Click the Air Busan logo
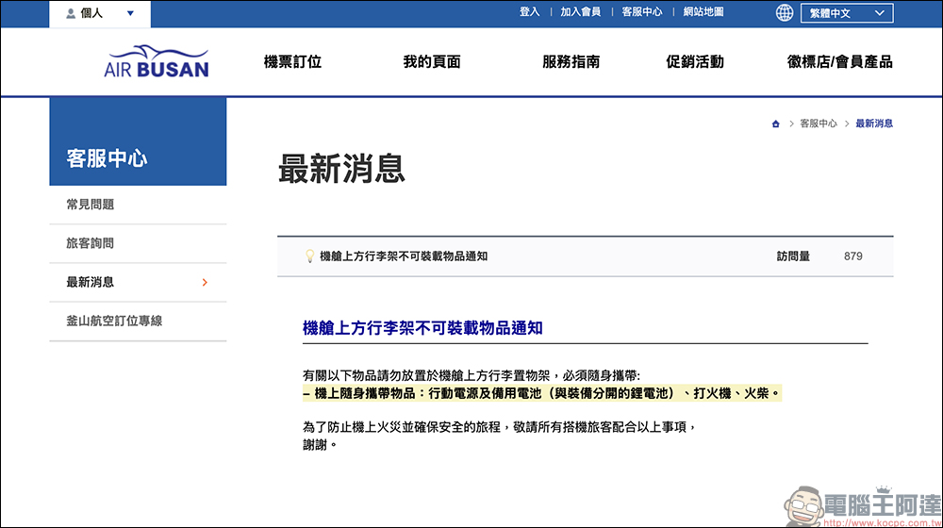The height and width of the screenshot is (528, 943). click(x=157, y=61)
